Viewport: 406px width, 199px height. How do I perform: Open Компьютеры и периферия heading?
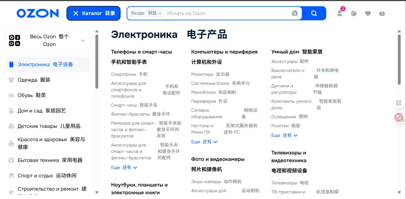pos(224,52)
